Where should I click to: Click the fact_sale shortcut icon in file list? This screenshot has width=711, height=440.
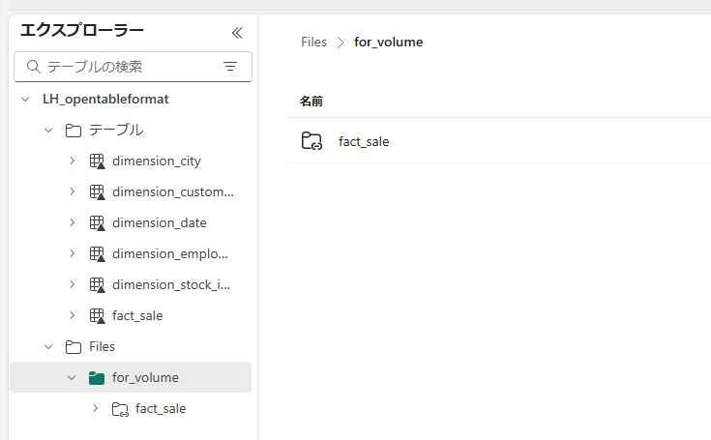(311, 141)
